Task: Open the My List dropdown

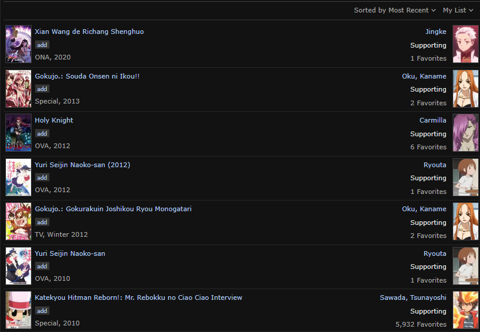Action: pyautogui.click(x=458, y=10)
